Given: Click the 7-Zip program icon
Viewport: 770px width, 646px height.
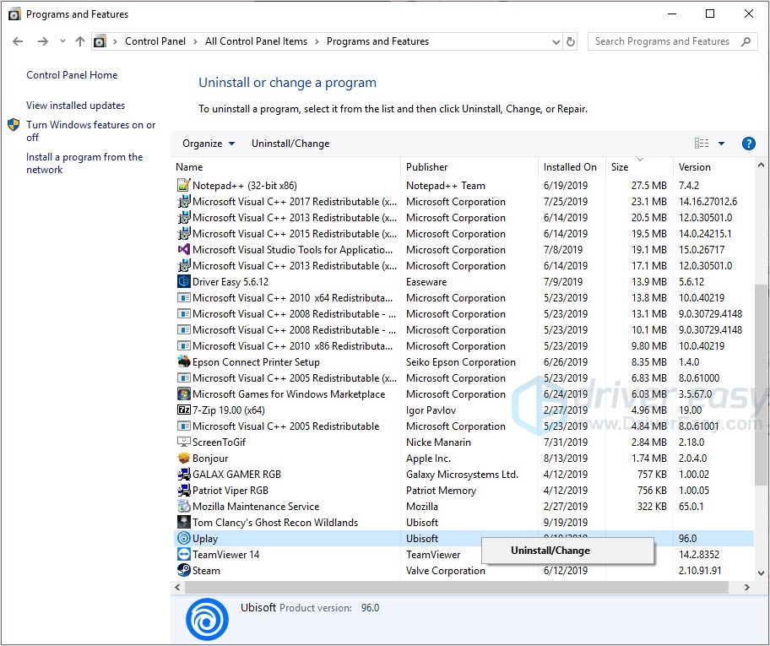Looking at the screenshot, I should pos(184,410).
